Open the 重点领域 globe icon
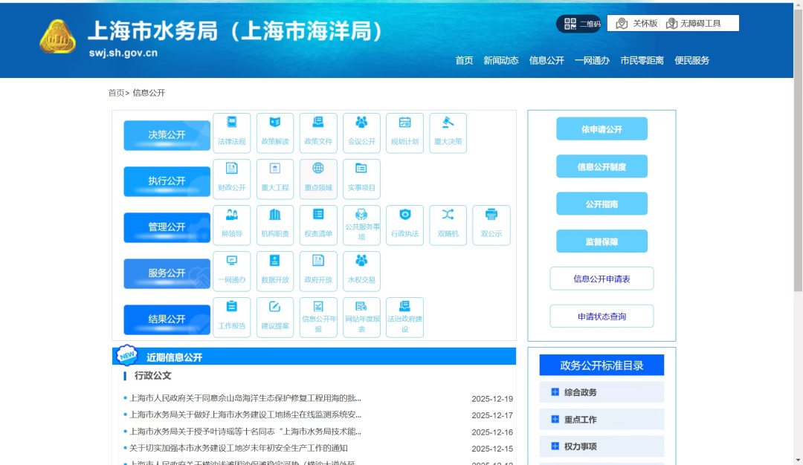The width and height of the screenshot is (803, 465). (318, 179)
